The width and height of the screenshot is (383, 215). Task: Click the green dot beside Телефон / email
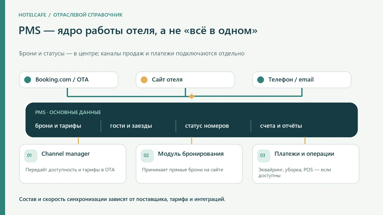261,80
